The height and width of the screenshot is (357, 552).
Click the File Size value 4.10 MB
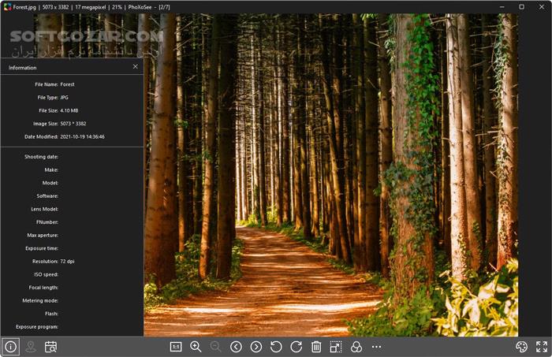[x=69, y=110]
